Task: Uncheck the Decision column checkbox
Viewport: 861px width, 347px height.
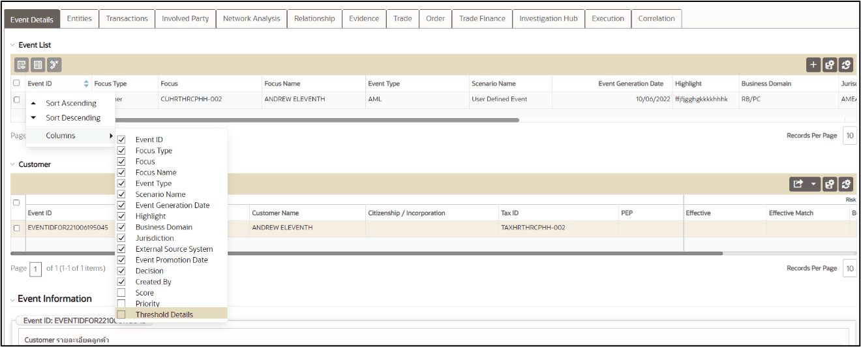Action: (x=121, y=271)
